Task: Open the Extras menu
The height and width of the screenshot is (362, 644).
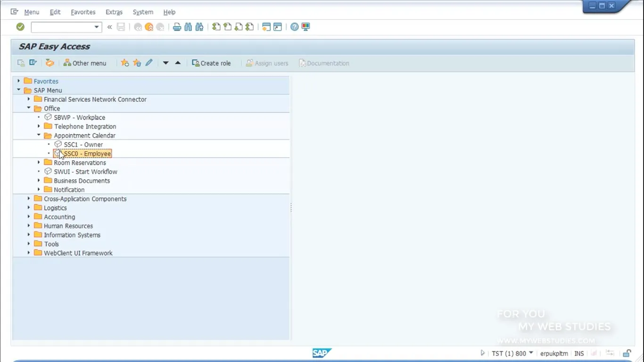Action: 114,12
